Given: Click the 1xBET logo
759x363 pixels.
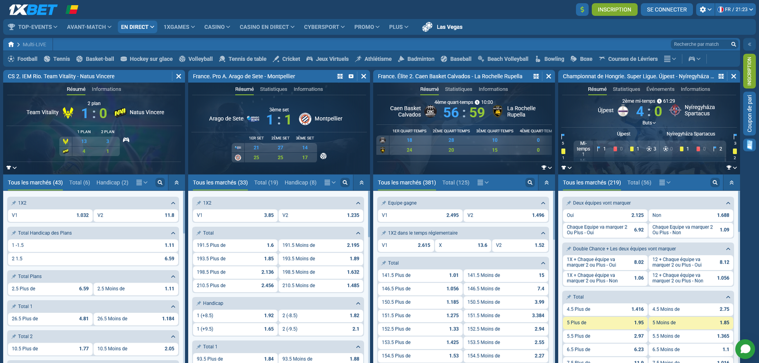Looking at the screenshot, I should tap(33, 9).
